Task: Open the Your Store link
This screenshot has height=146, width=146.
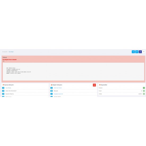Action: tap(8, 88)
